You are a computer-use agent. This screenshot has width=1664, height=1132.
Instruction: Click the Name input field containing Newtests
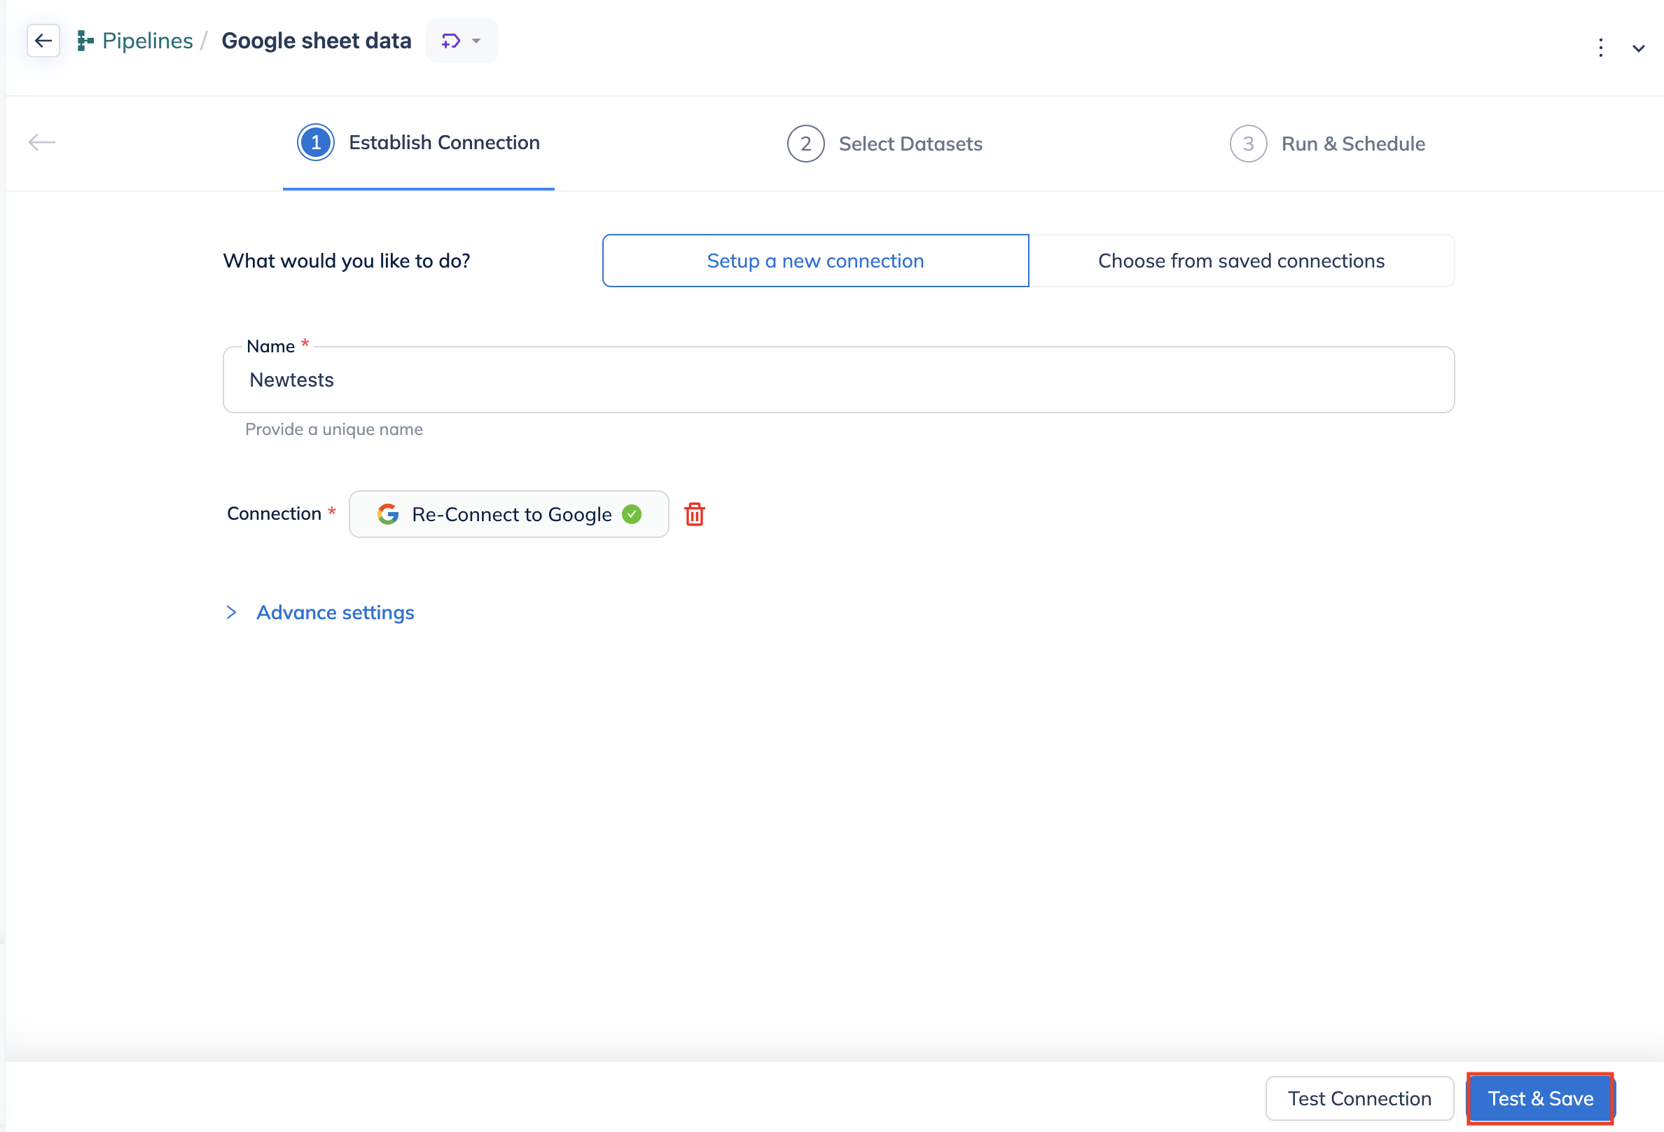838,380
